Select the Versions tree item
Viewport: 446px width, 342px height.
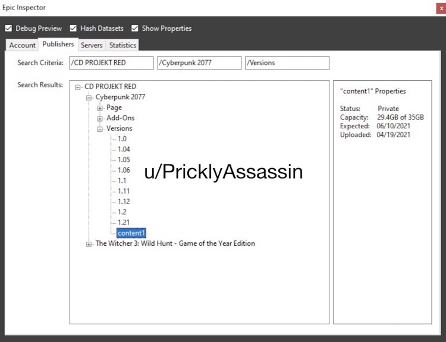(120, 128)
